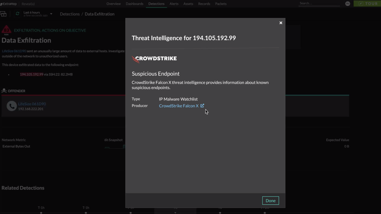
Task: Click the Done button
Action: click(x=270, y=200)
